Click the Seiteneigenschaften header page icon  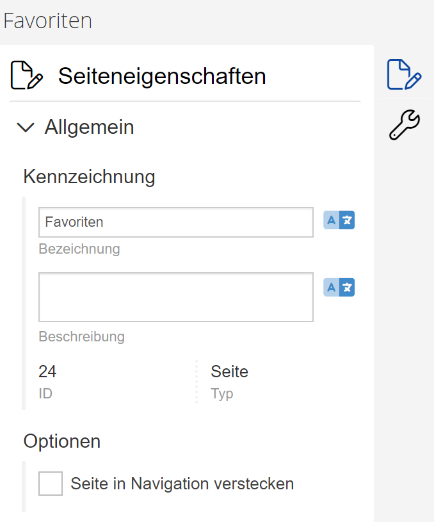pyautogui.click(x=27, y=75)
